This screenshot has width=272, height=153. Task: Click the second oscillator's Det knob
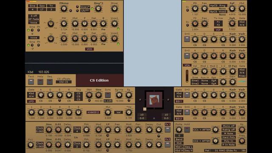pos(94,39)
